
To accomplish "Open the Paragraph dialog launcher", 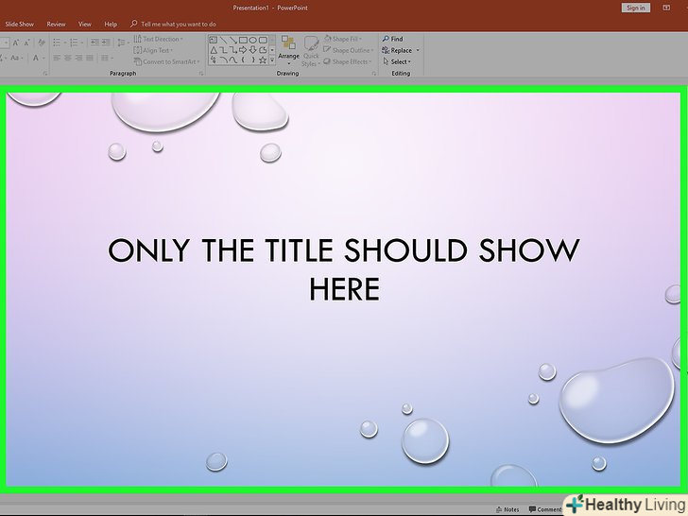I will pos(201,74).
